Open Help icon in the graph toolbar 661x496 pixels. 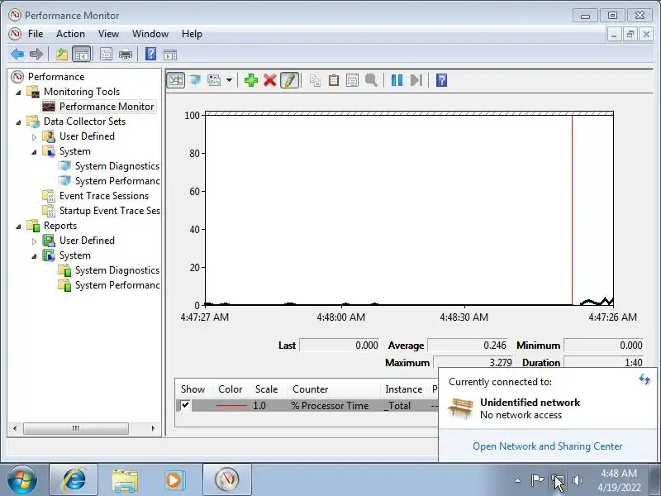(441, 80)
